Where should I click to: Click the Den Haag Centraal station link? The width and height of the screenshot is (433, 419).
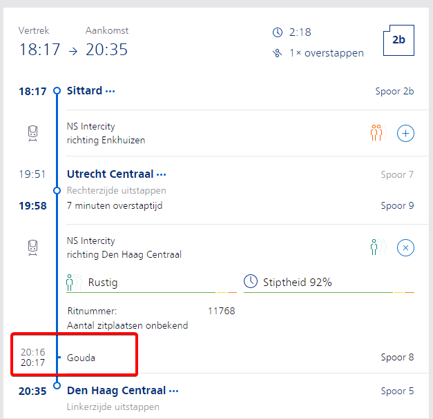click(x=116, y=391)
